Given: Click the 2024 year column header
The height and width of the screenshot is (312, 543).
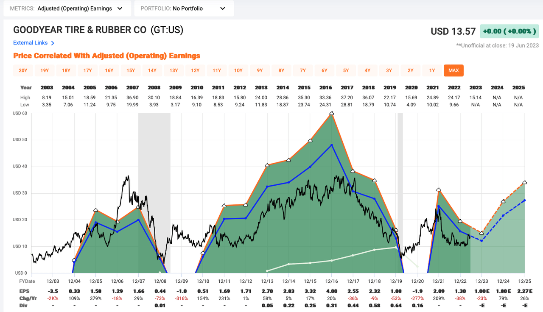Looking at the screenshot, I should pyautogui.click(x=497, y=88).
